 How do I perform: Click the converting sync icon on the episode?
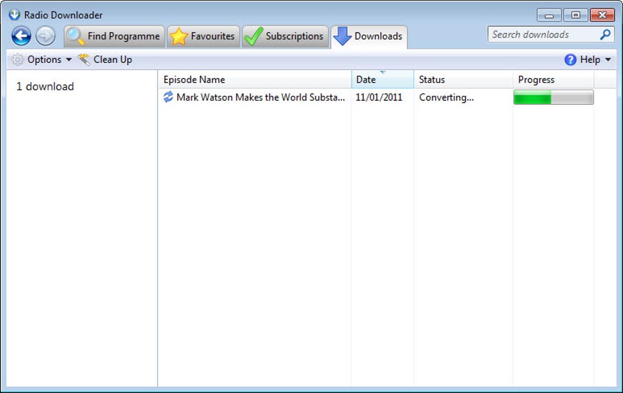click(168, 97)
